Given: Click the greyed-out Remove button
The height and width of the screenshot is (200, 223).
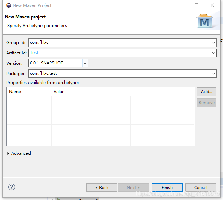Looking at the screenshot, I should coord(207,103).
